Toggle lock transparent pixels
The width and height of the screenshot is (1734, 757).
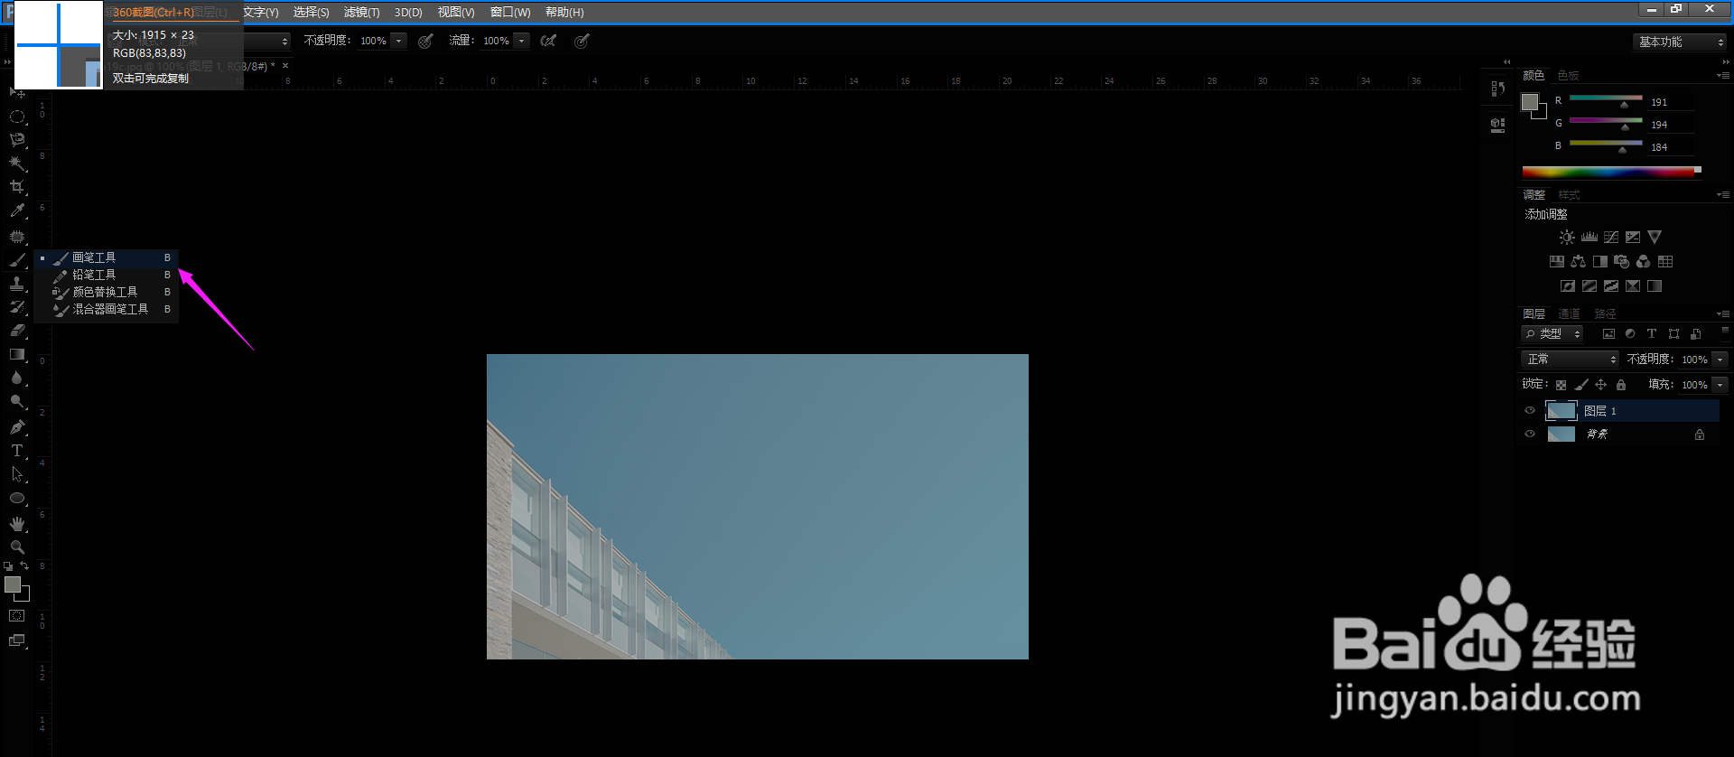point(1561,385)
